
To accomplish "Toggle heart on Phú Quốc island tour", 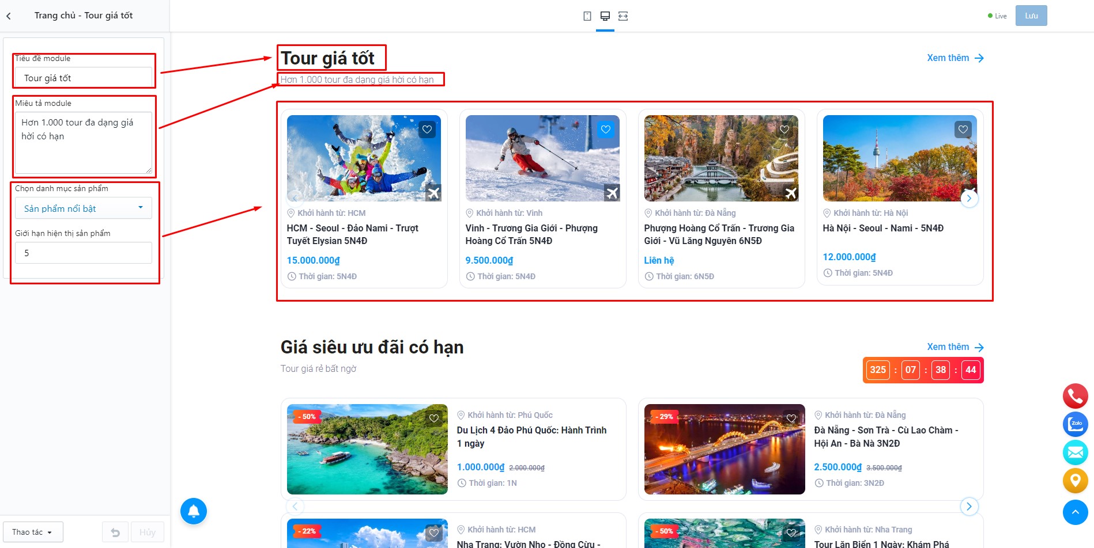I will click(434, 418).
